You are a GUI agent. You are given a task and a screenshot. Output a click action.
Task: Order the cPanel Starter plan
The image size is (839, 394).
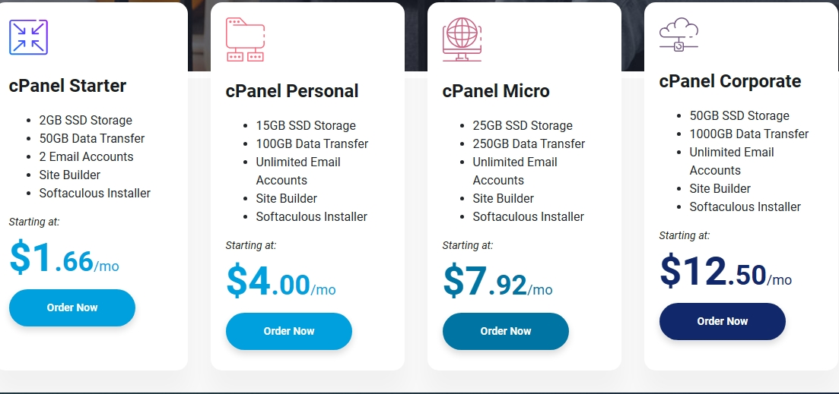72,307
